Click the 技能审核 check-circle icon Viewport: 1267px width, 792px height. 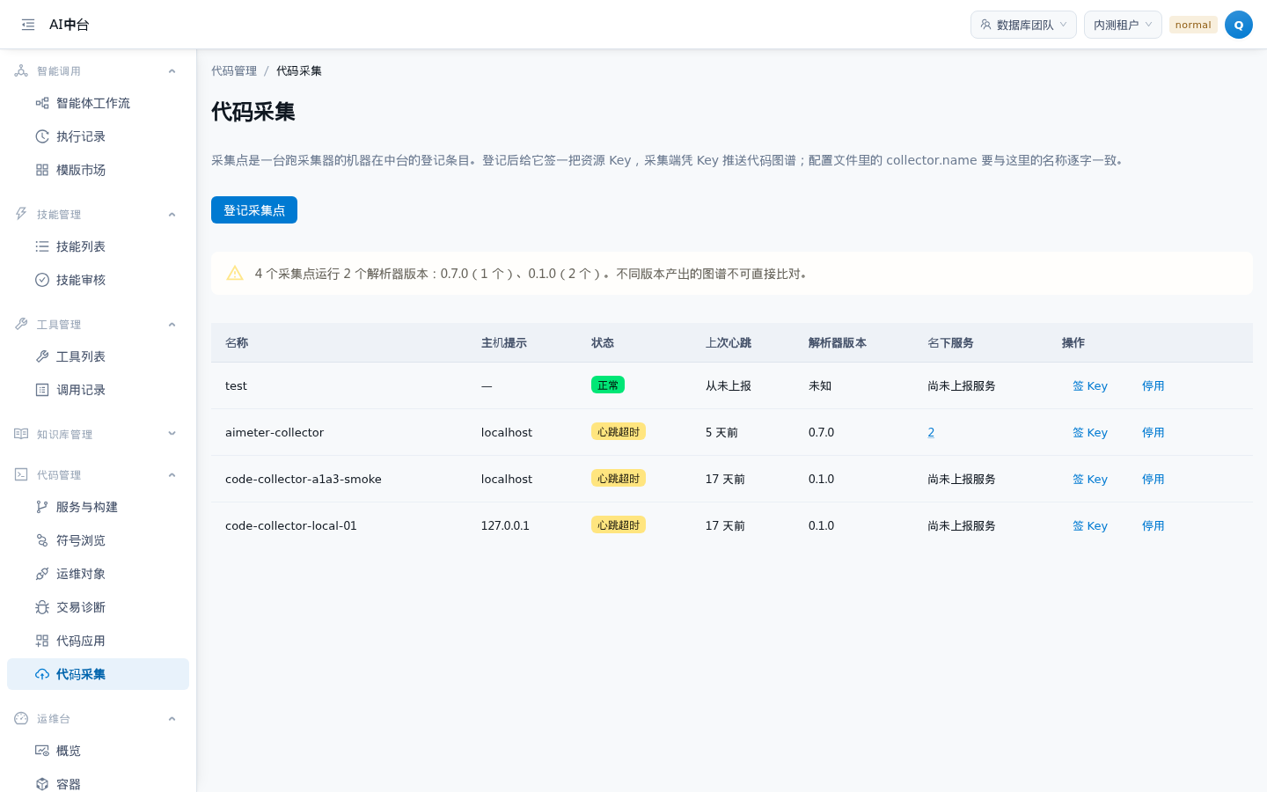42,280
